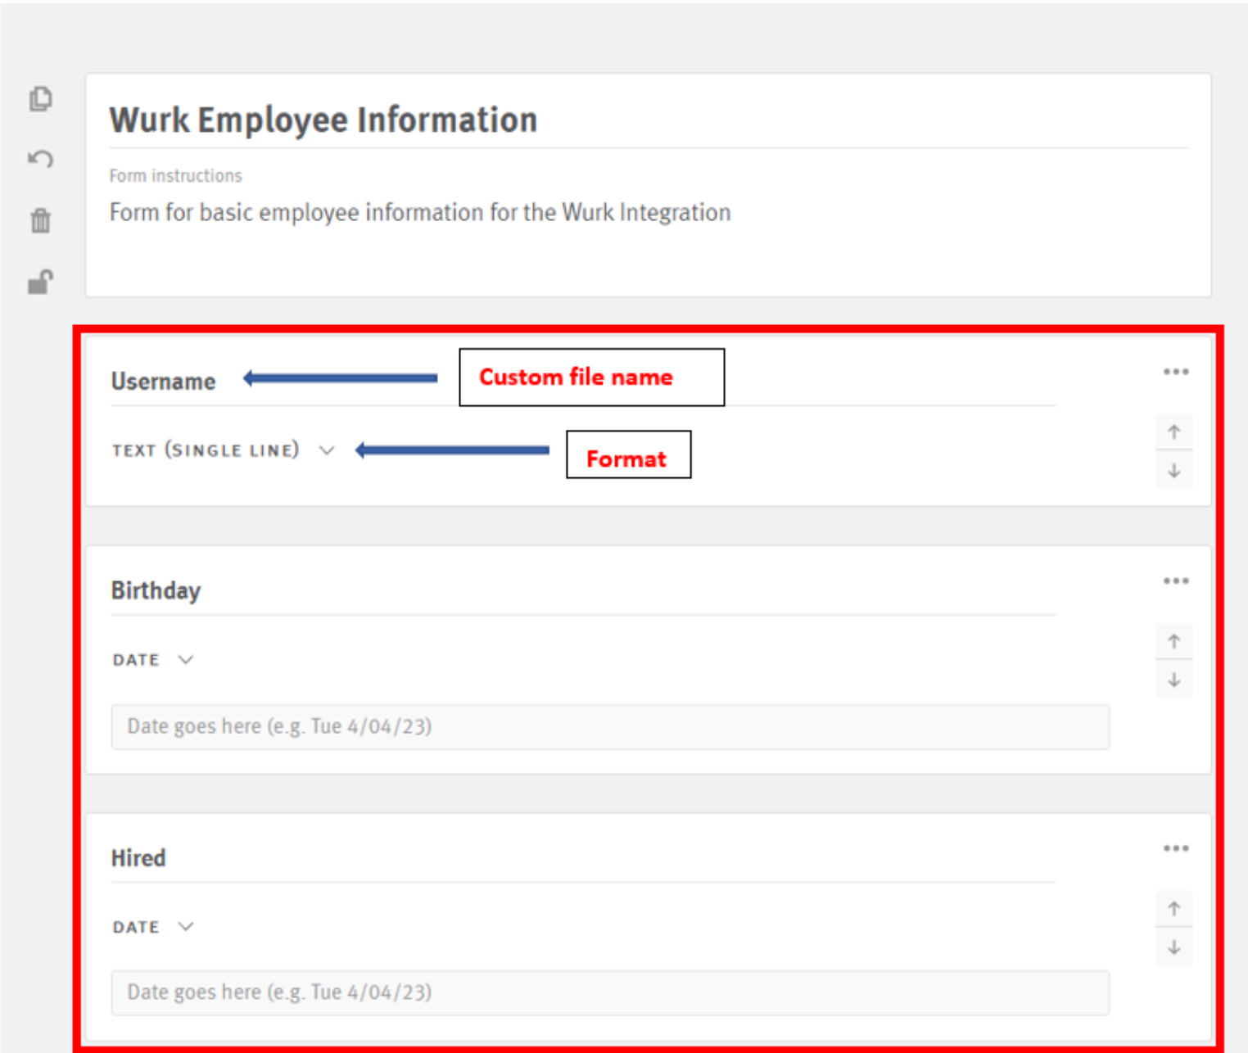Open Birthday field three-dot options menu

pyautogui.click(x=1175, y=581)
